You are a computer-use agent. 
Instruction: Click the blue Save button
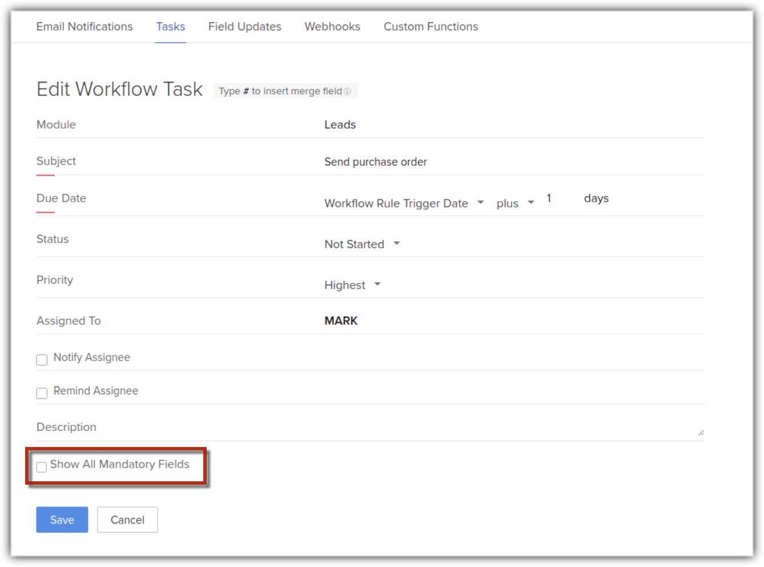point(62,520)
